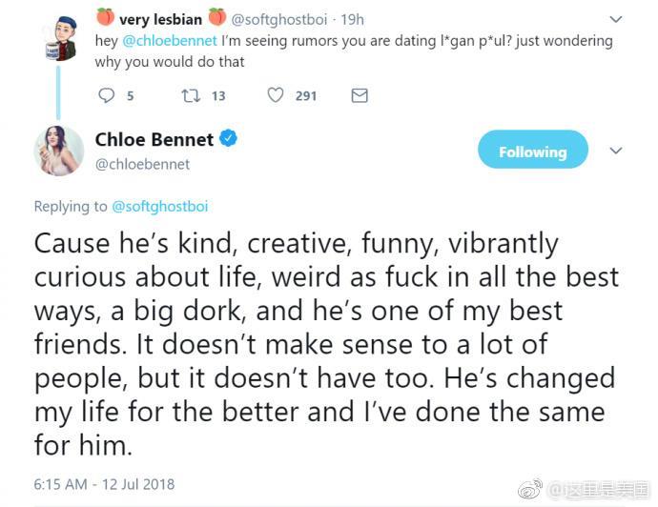Viewport: 658px width, 507px height.
Task: Click the Weibo logo watermark
Action: [530, 490]
